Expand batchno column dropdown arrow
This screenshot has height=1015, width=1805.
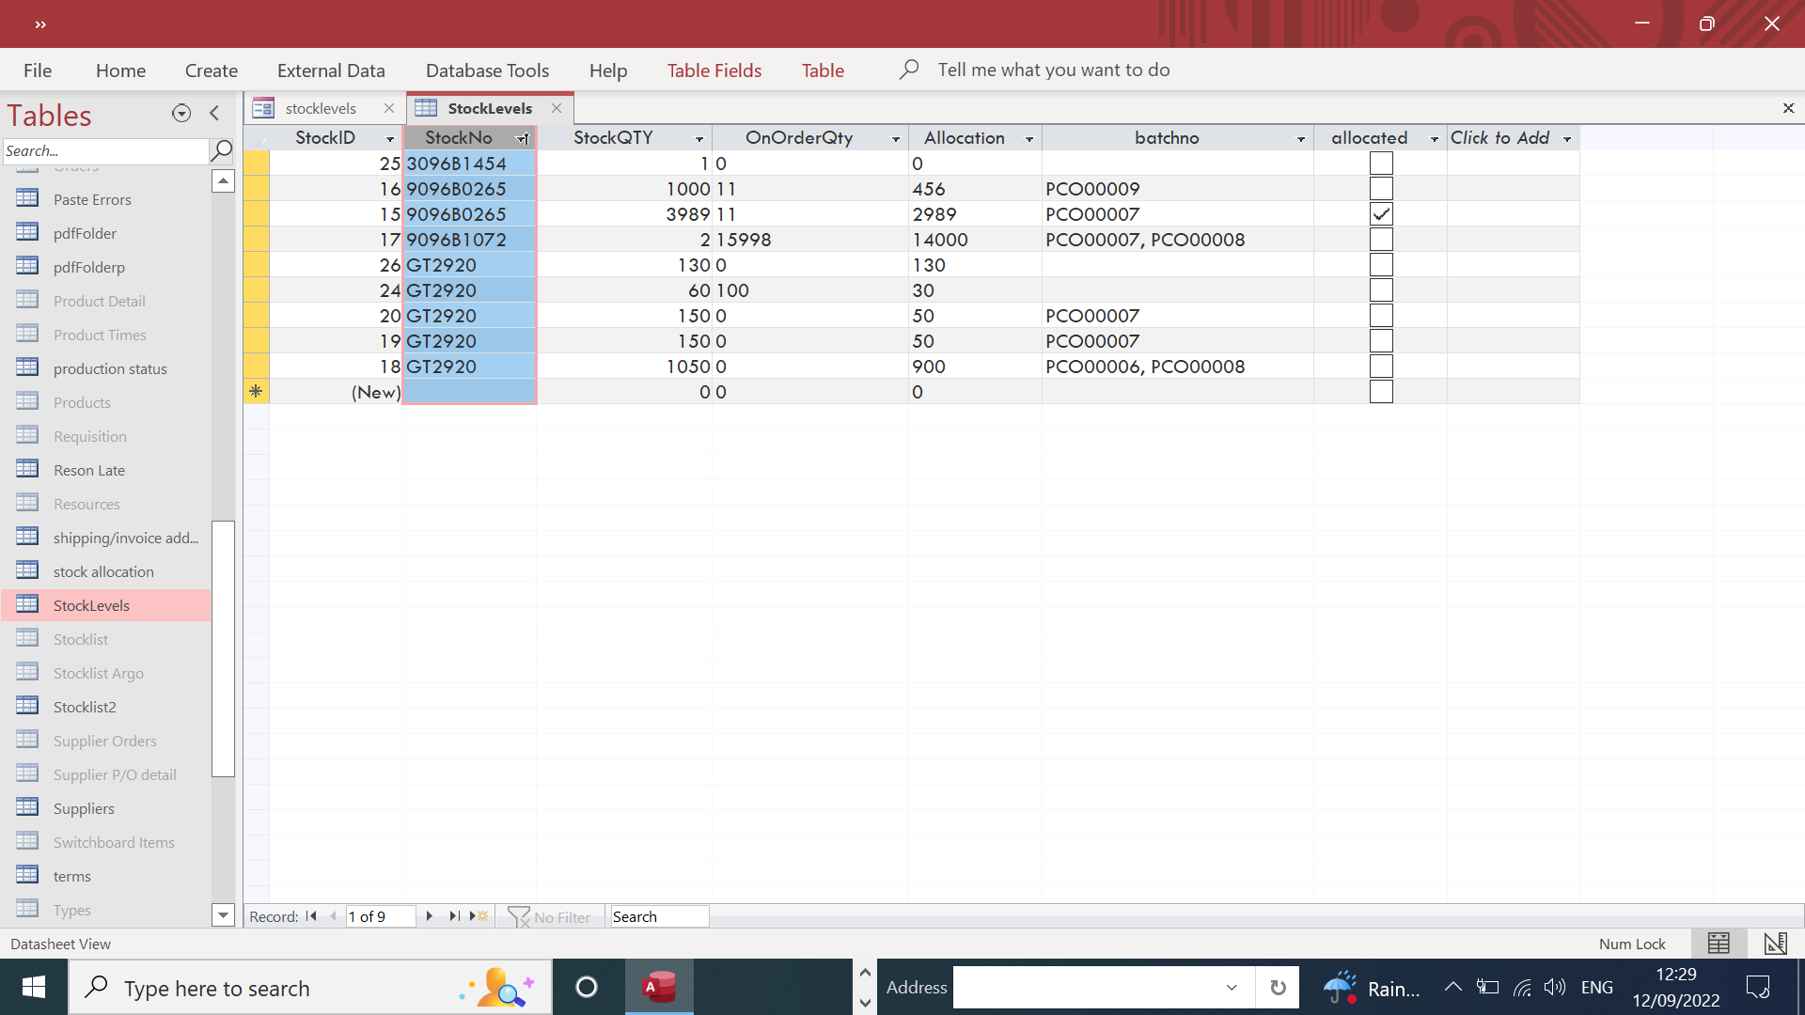(x=1301, y=139)
